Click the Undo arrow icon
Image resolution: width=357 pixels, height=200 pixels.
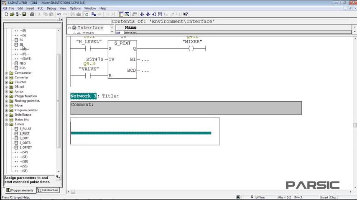[59, 14]
